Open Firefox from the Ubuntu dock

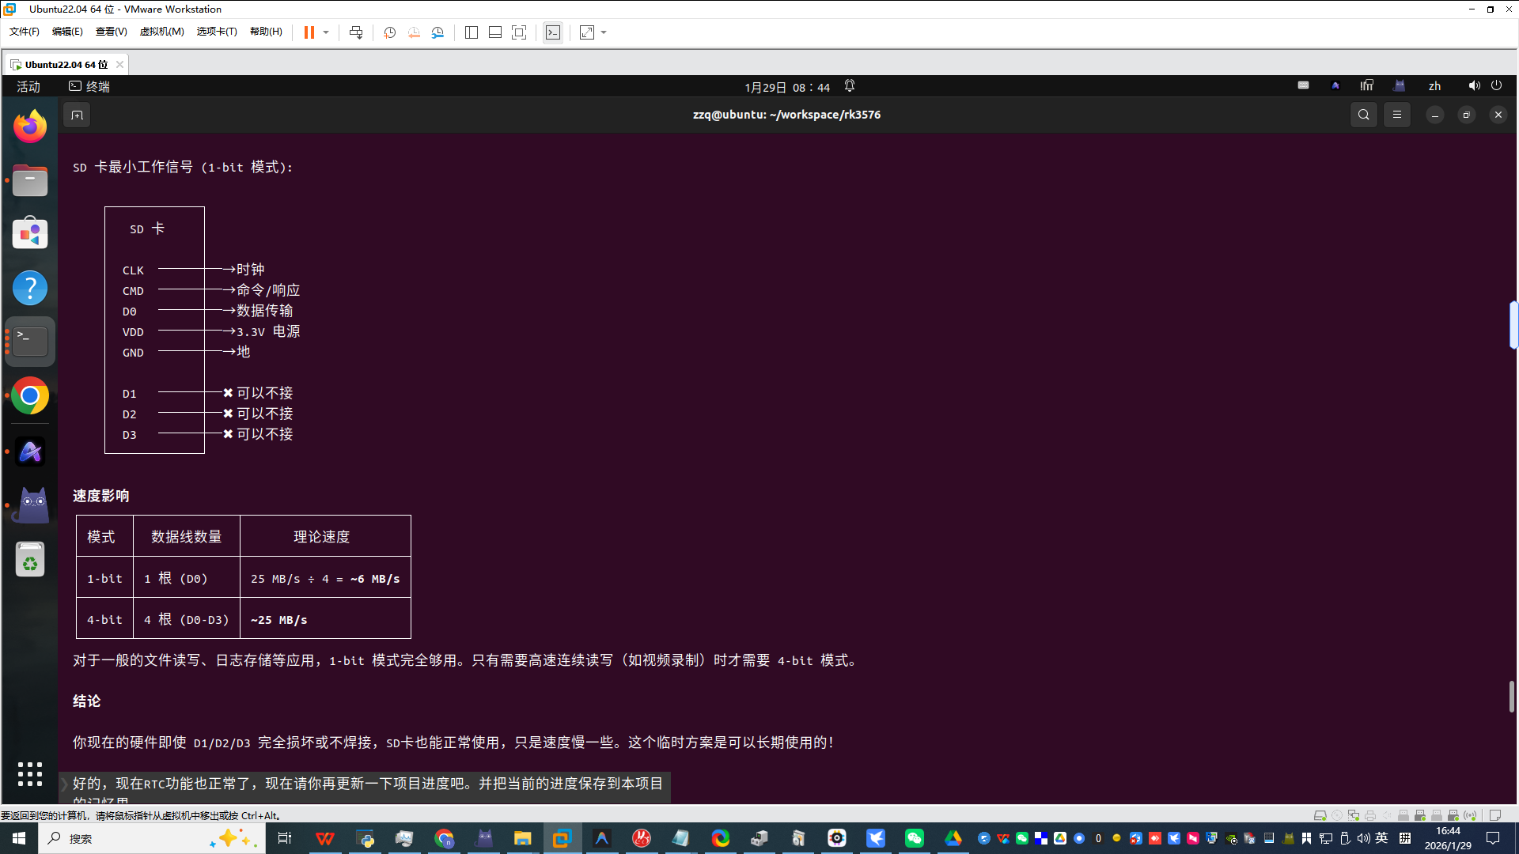(x=30, y=127)
